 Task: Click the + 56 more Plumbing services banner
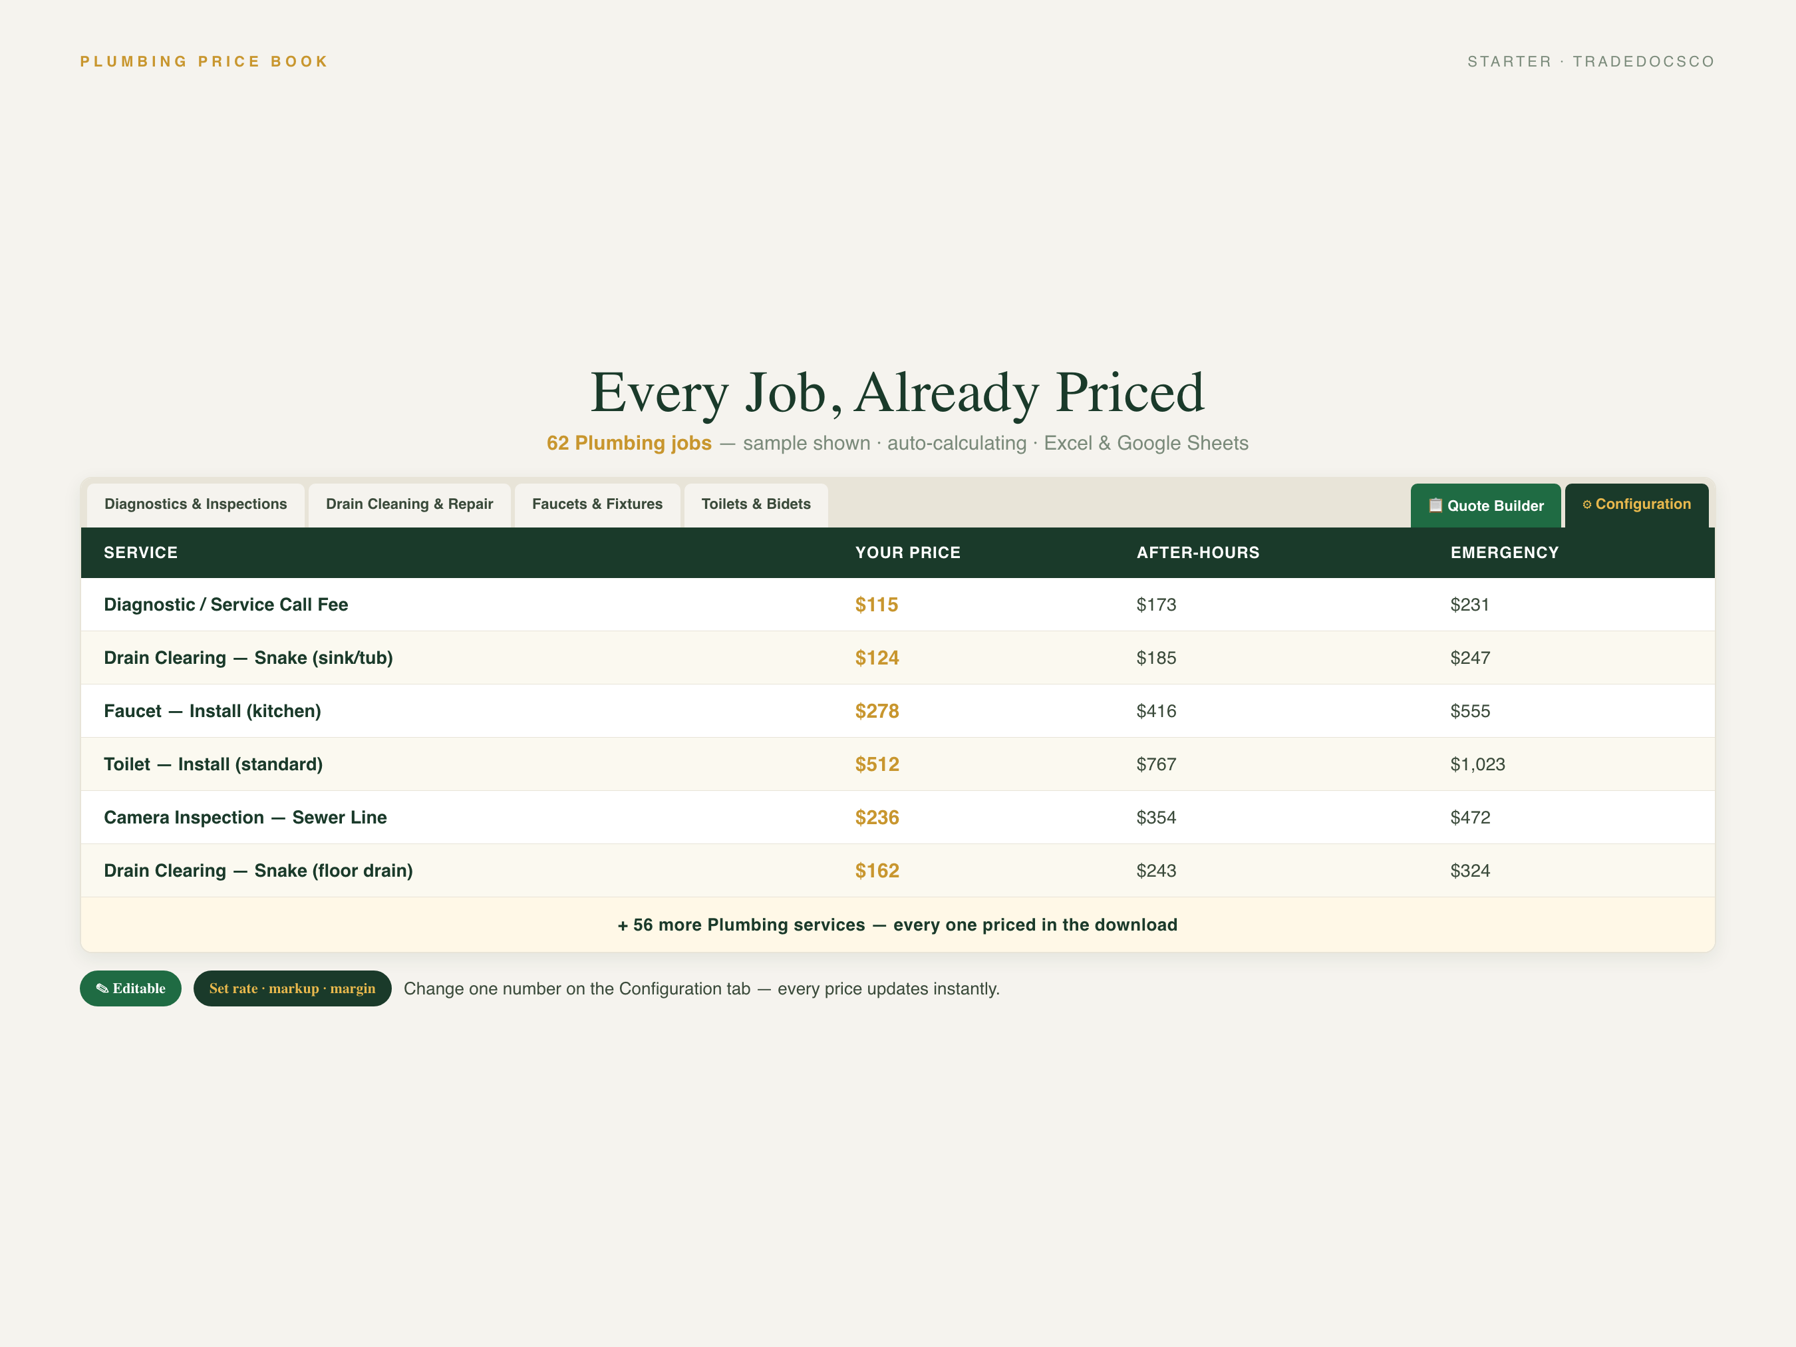pyautogui.click(x=898, y=925)
